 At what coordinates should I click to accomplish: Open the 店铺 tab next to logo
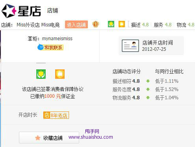52,11
